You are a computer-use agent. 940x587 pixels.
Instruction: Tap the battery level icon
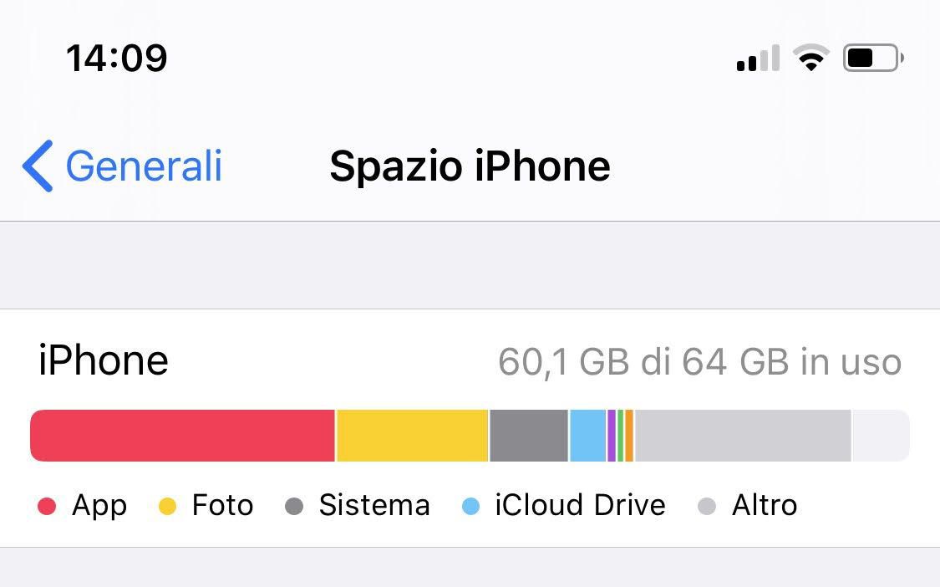click(x=872, y=59)
